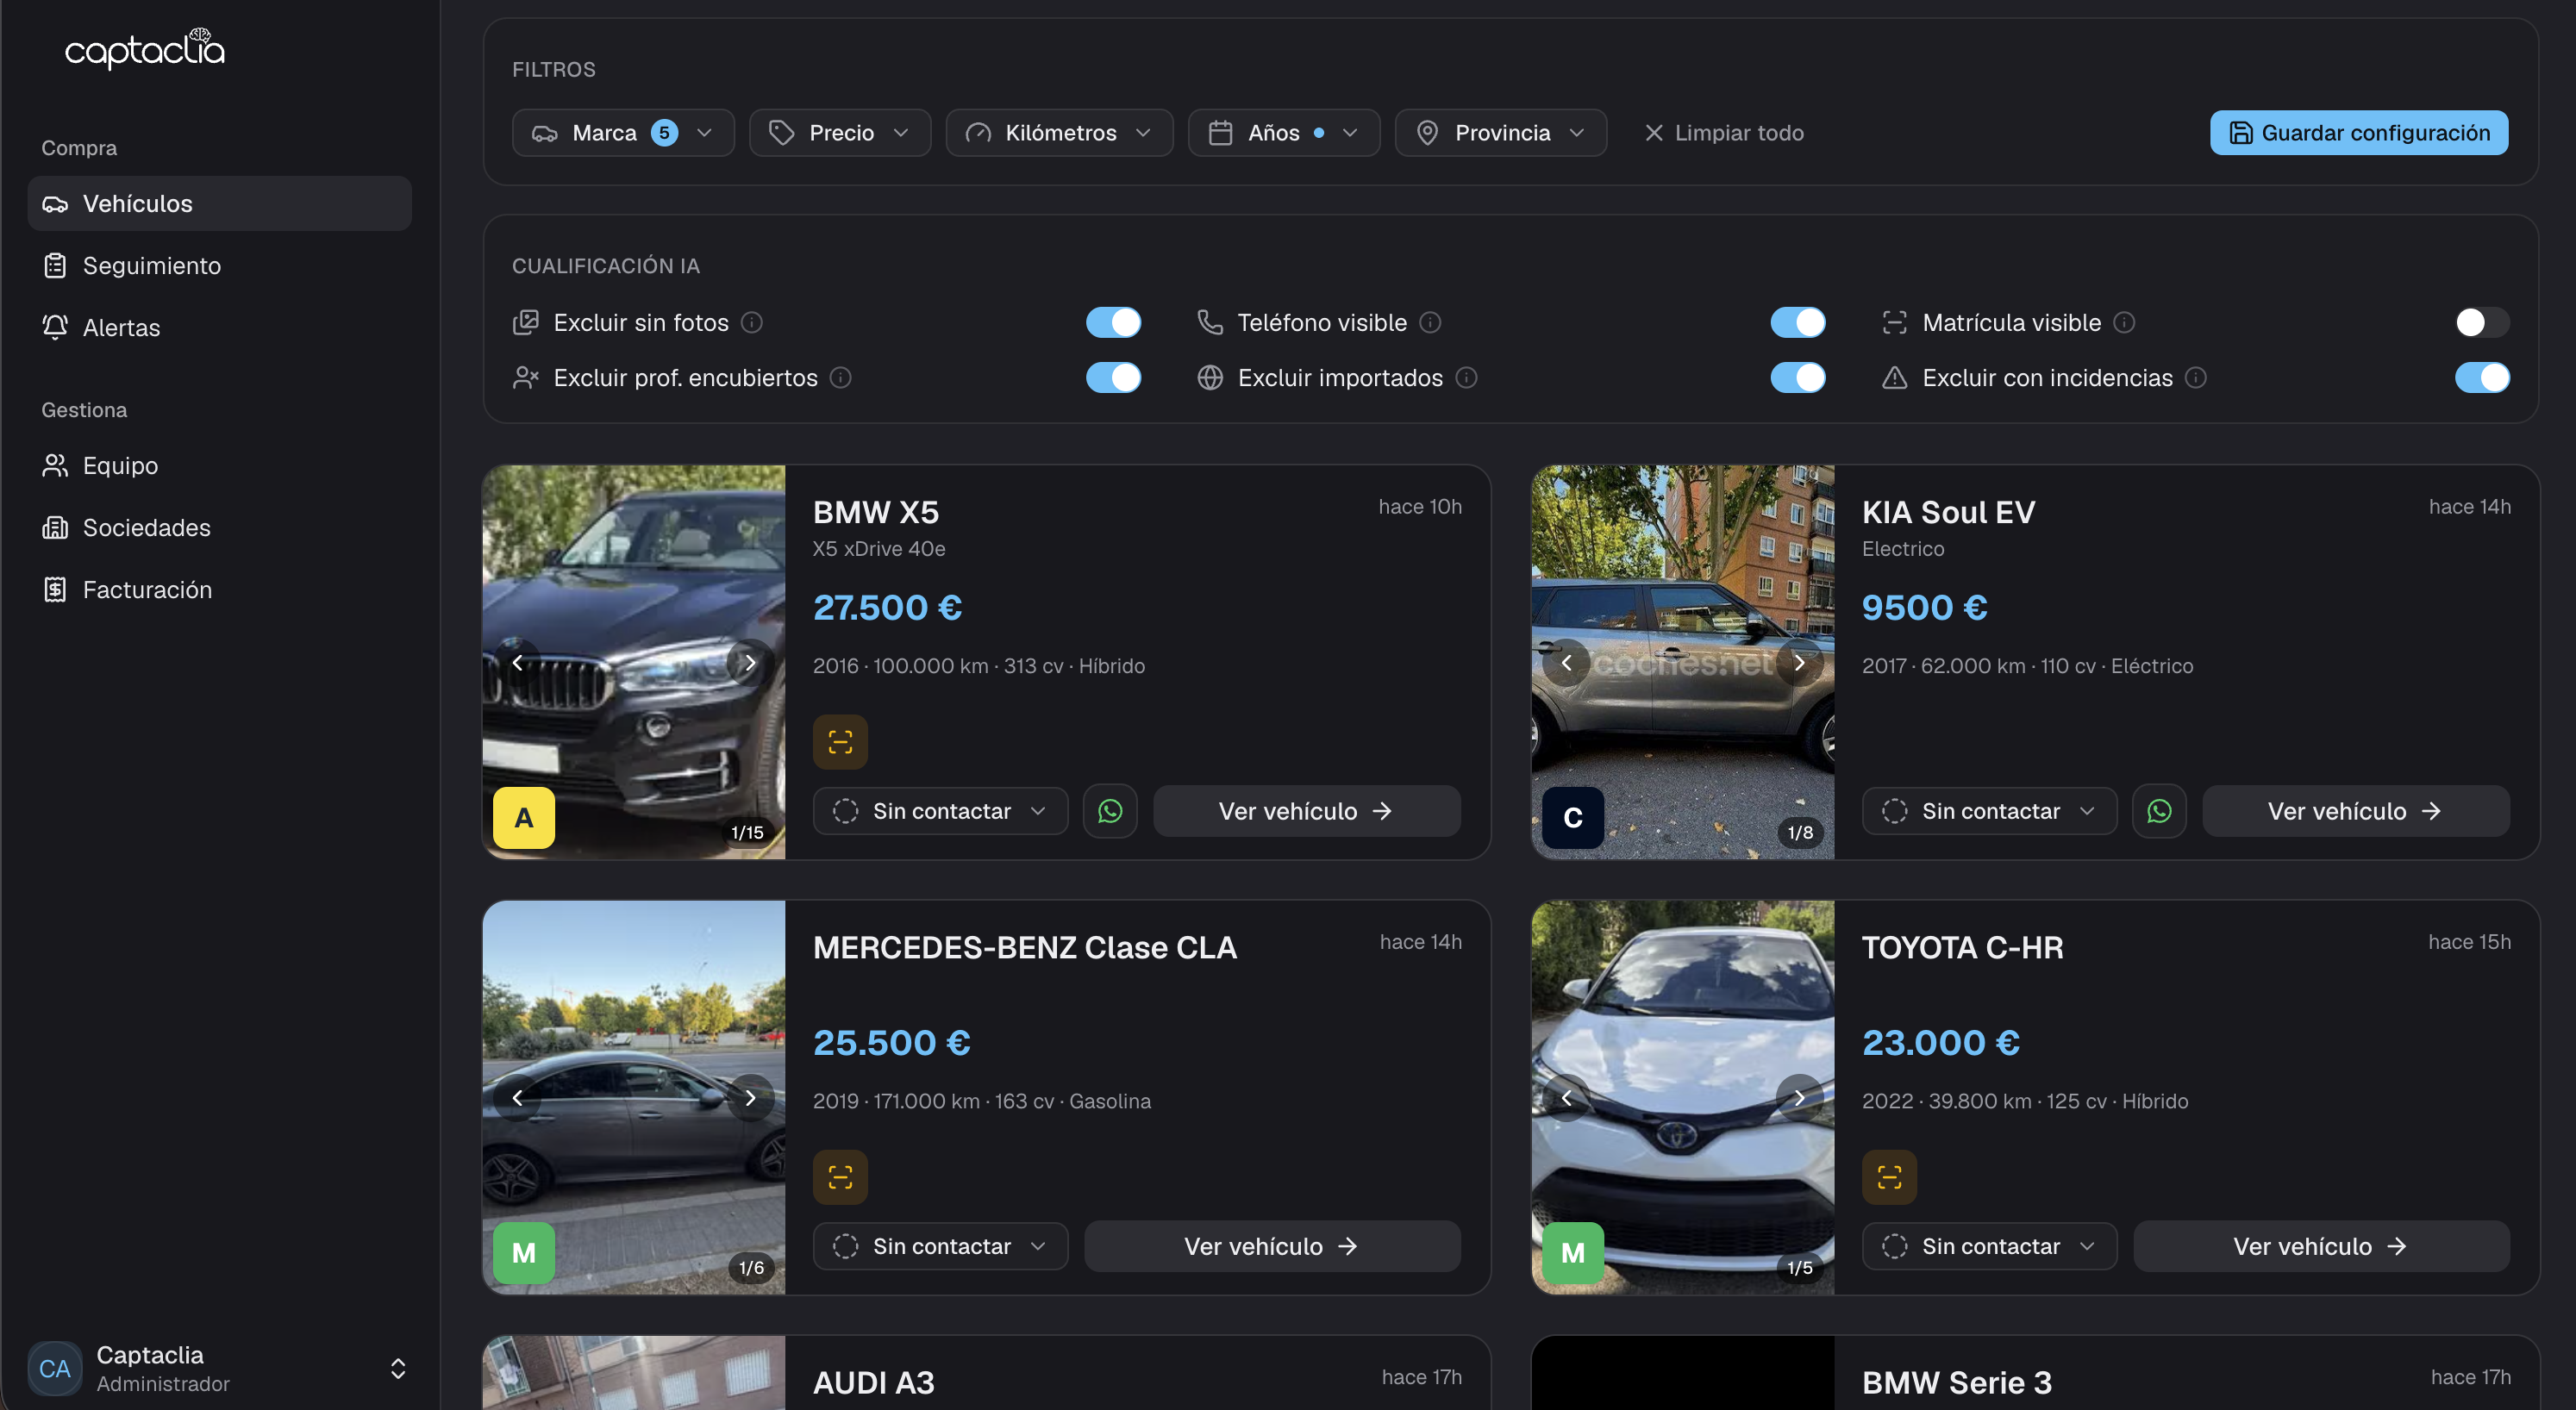The height and width of the screenshot is (1410, 2576).
Task: Show previous photo of the KIA Soul EV
Action: pos(1566,662)
